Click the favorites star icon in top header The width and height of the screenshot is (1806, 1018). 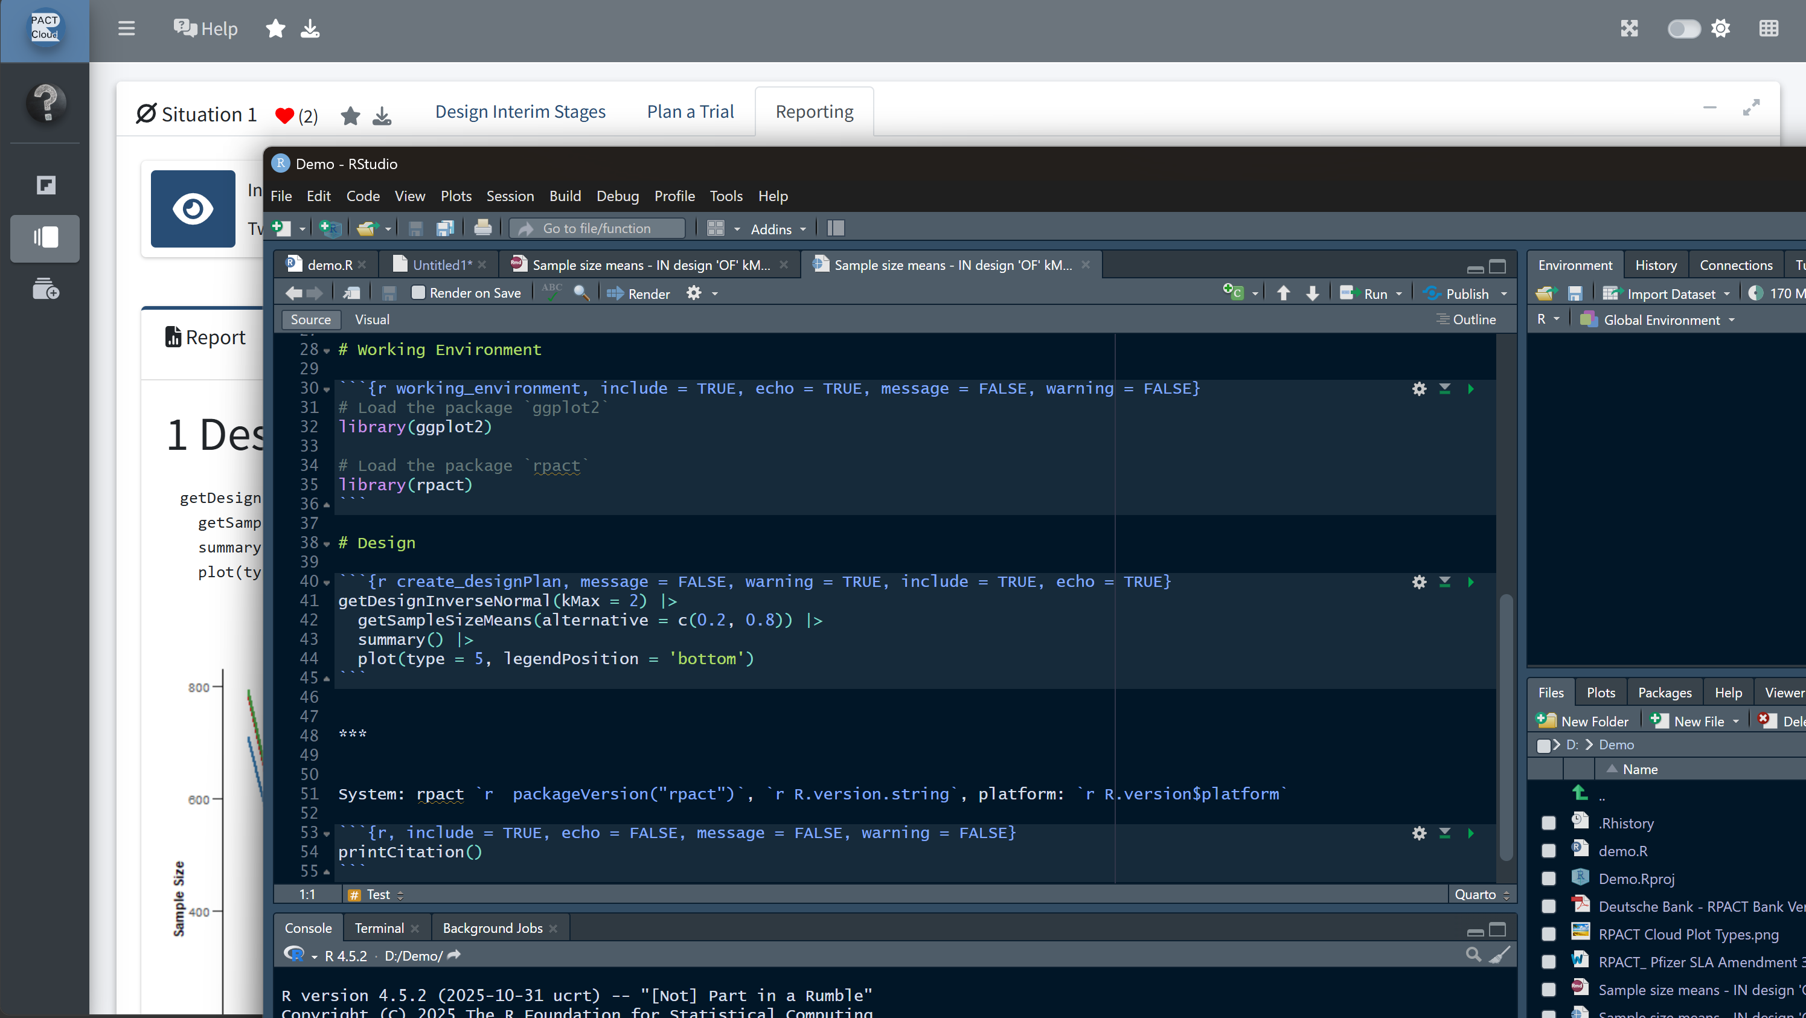click(275, 29)
